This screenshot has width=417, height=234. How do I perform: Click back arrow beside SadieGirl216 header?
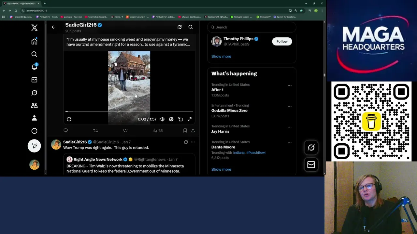[54, 27]
